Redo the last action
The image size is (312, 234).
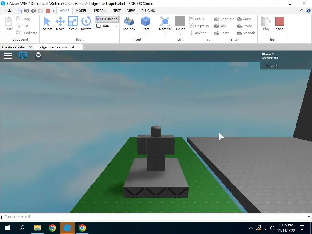(34, 11)
